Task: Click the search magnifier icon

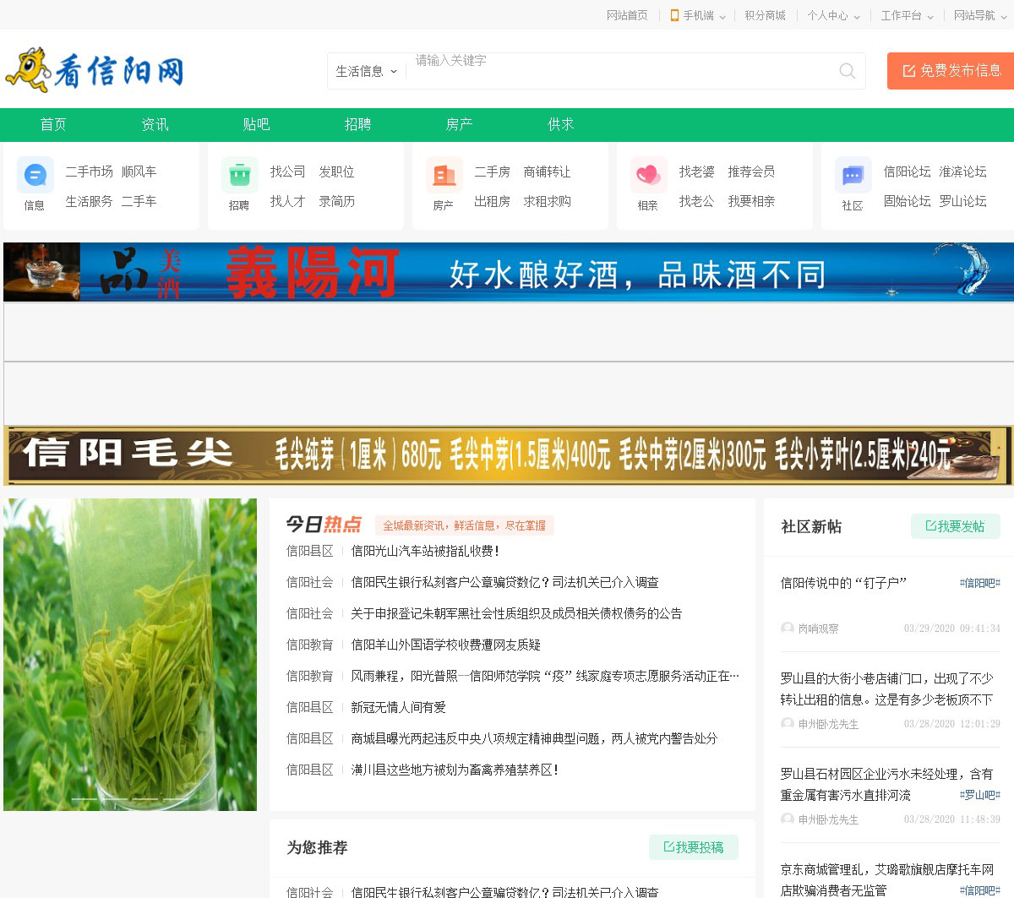Action: pos(847,71)
